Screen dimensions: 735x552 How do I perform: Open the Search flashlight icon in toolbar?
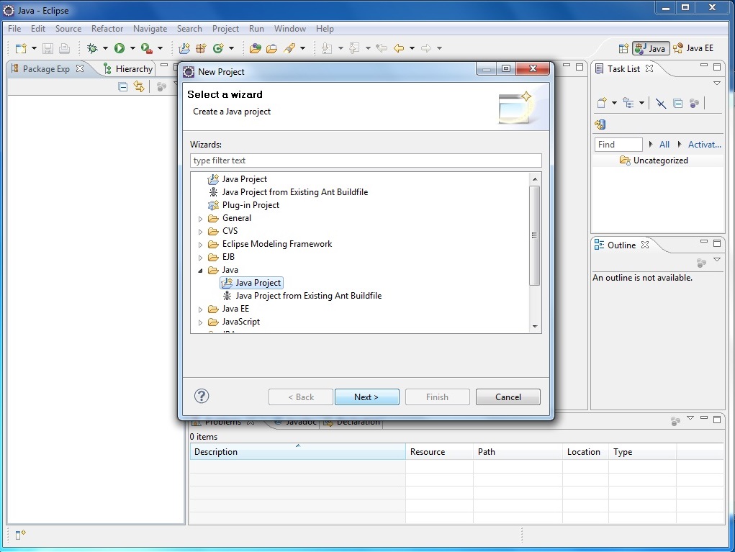(289, 48)
